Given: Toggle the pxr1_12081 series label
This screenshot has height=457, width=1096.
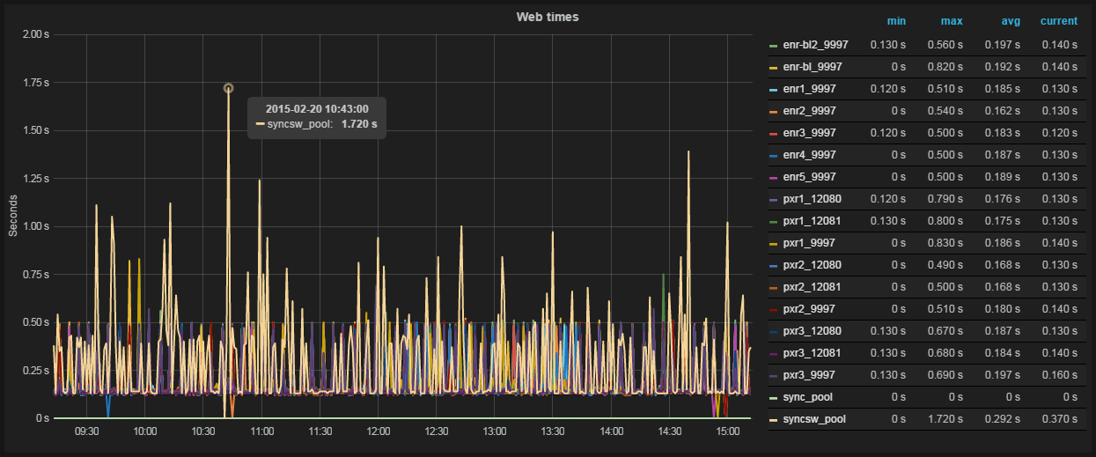Looking at the screenshot, I should click(812, 220).
